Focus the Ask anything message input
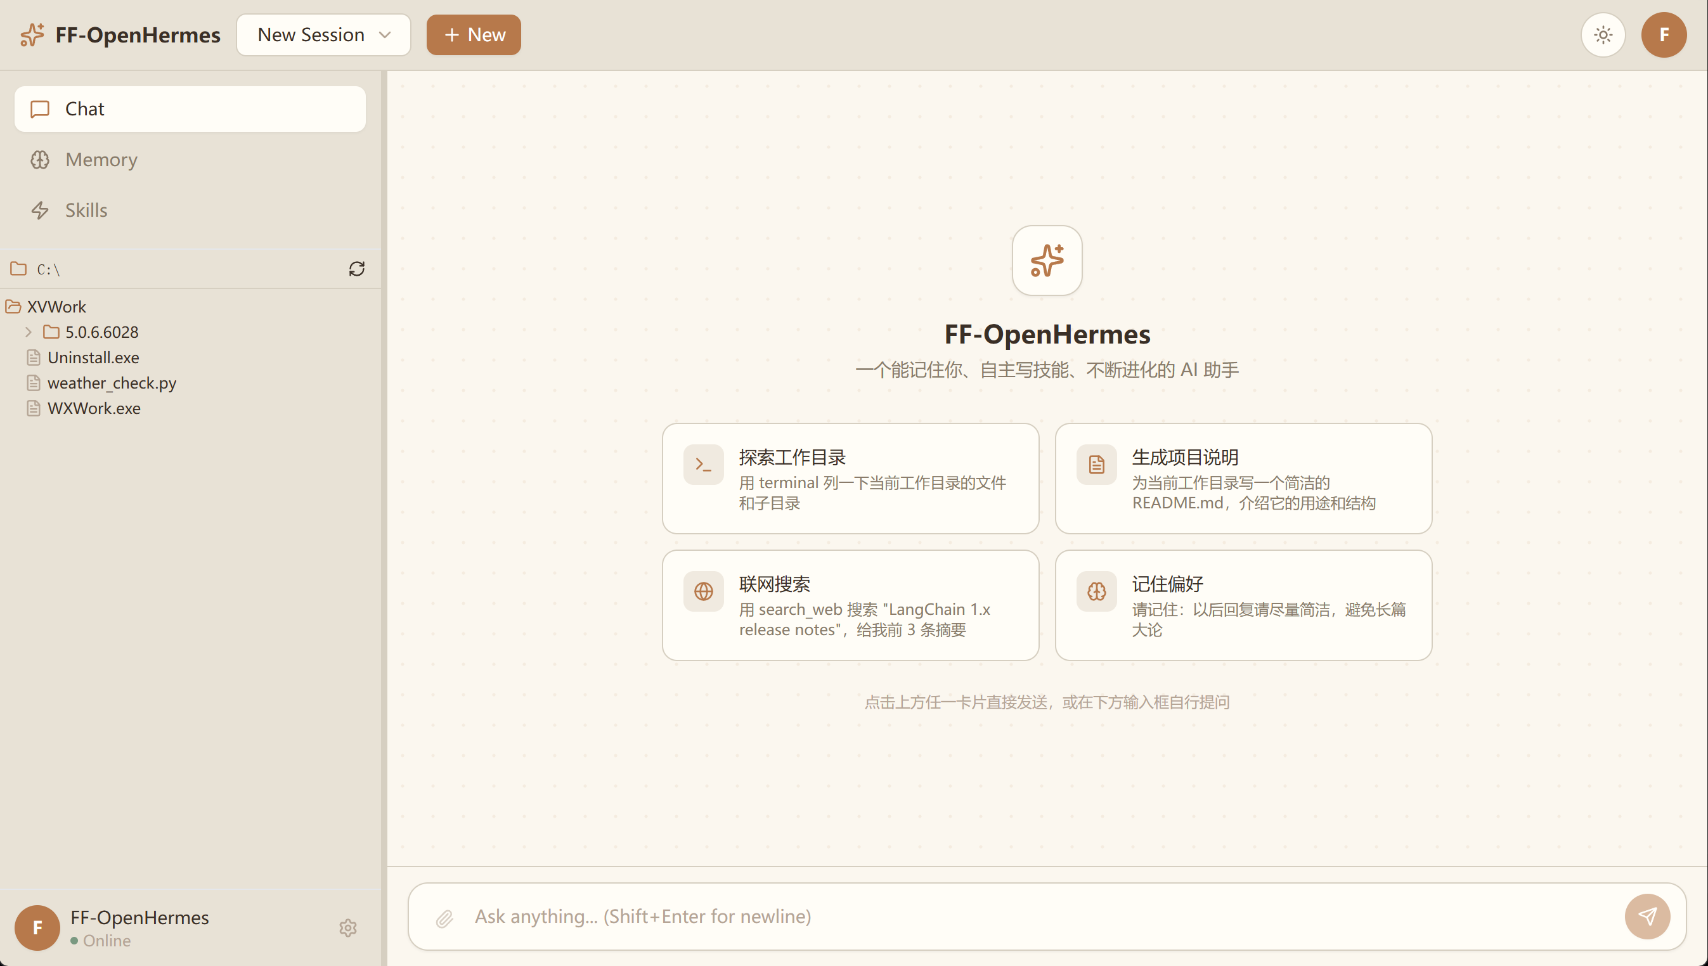 pyautogui.click(x=1042, y=916)
